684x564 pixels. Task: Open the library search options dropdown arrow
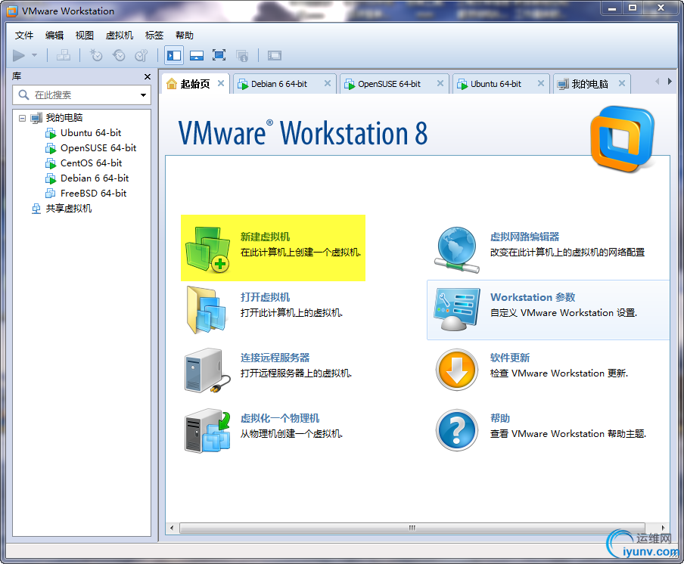point(143,95)
